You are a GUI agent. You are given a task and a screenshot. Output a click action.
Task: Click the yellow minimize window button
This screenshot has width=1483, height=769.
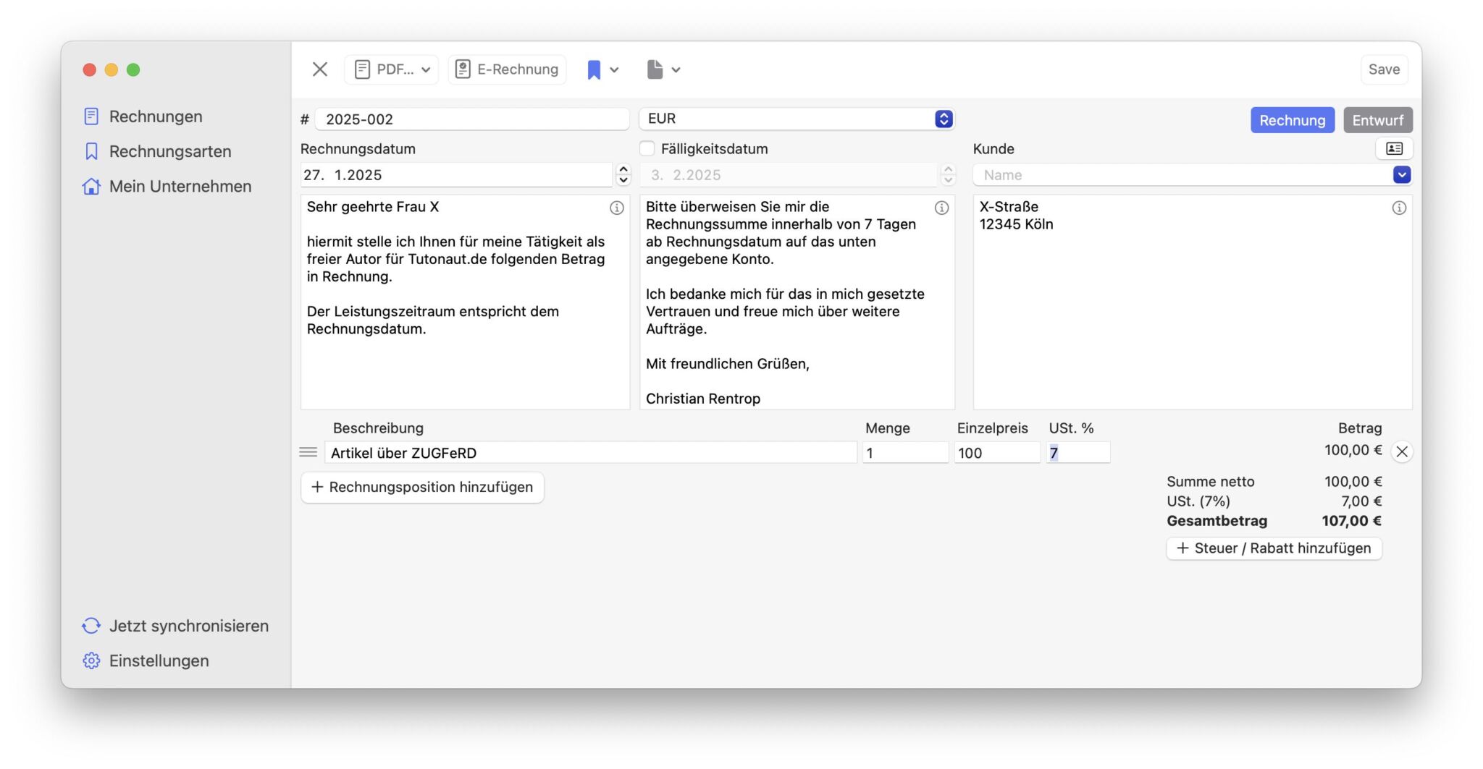(112, 69)
